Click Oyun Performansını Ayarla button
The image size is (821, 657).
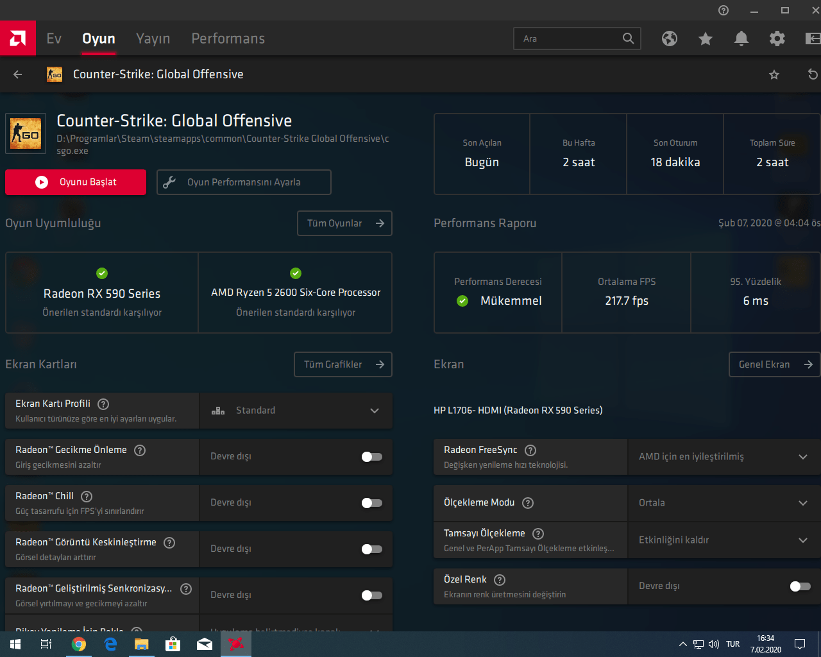pos(244,182)
